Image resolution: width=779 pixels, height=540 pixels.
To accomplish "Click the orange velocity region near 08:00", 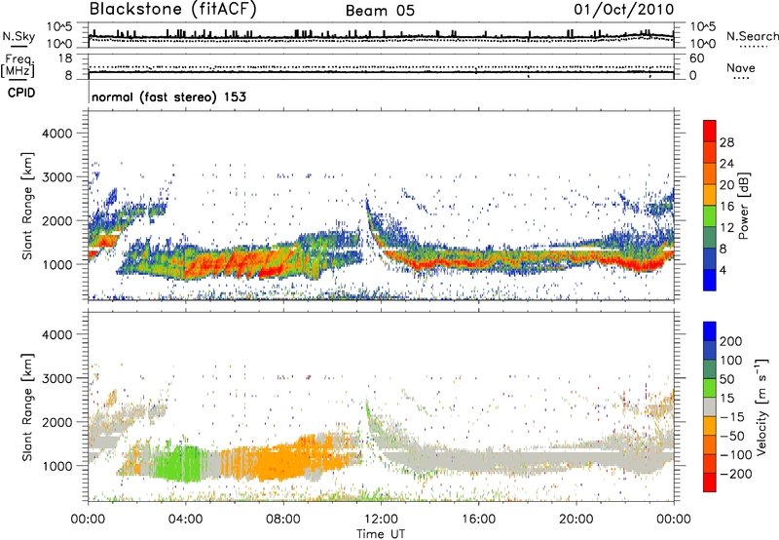I will 283,460.
